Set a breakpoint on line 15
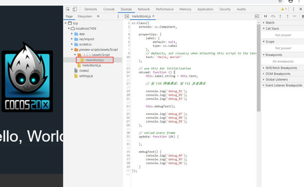304x187 pixels. (x=128, y=76)
